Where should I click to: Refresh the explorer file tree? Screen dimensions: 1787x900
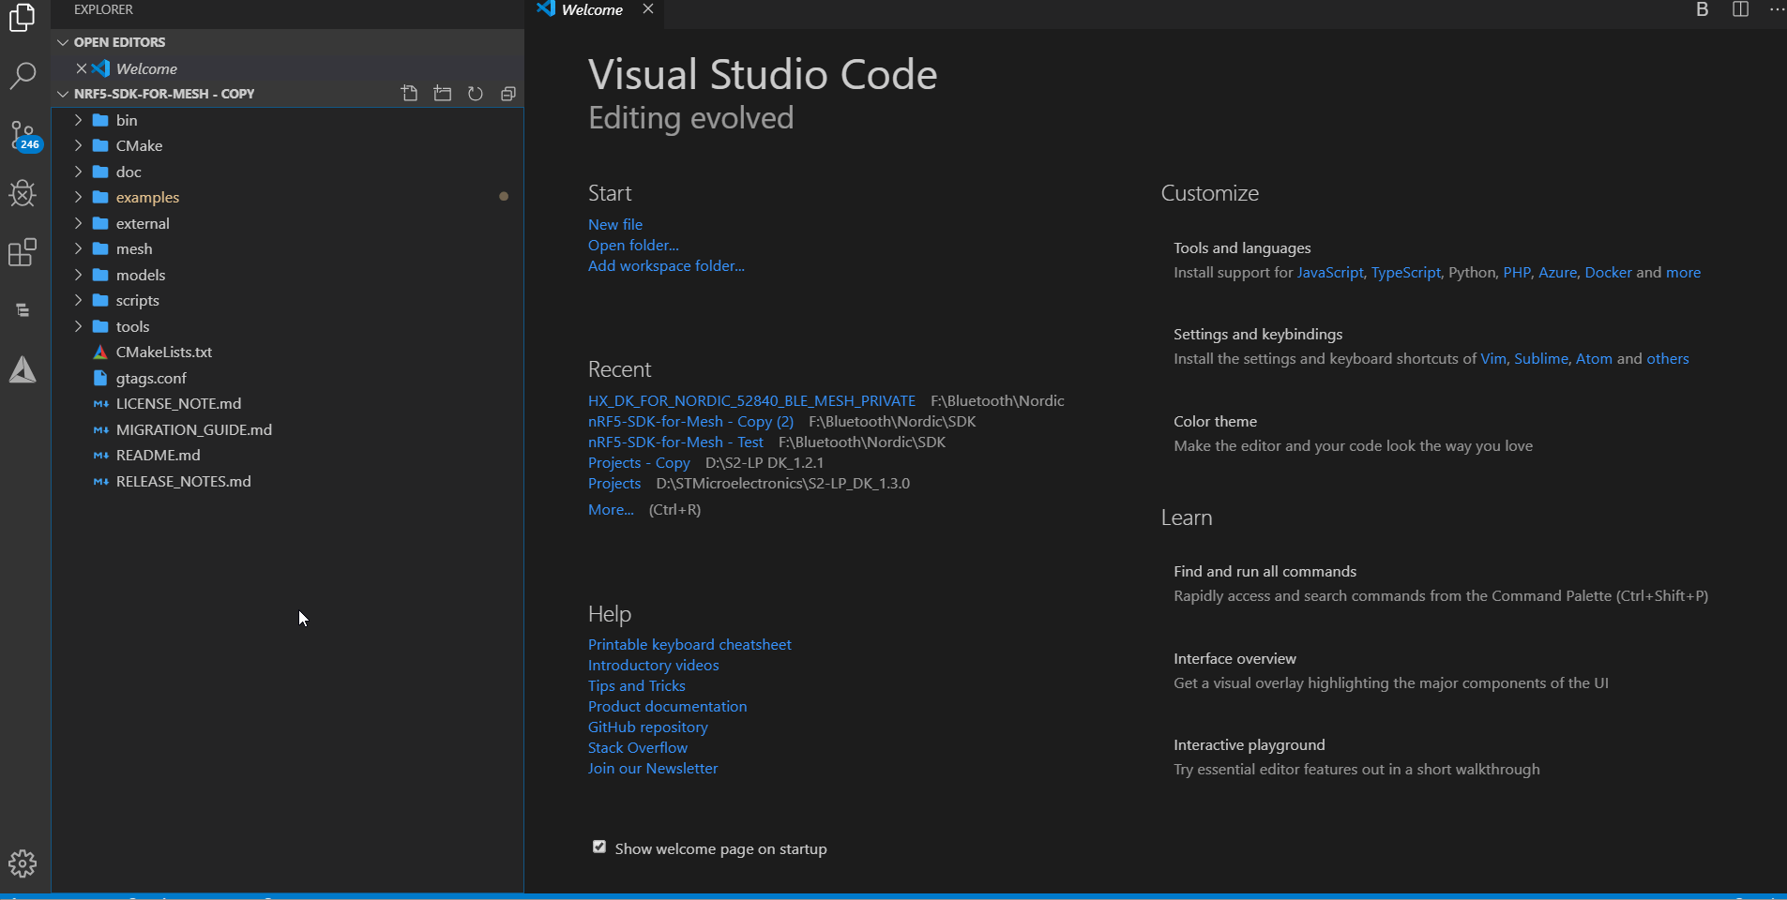(x=476, y=94)
